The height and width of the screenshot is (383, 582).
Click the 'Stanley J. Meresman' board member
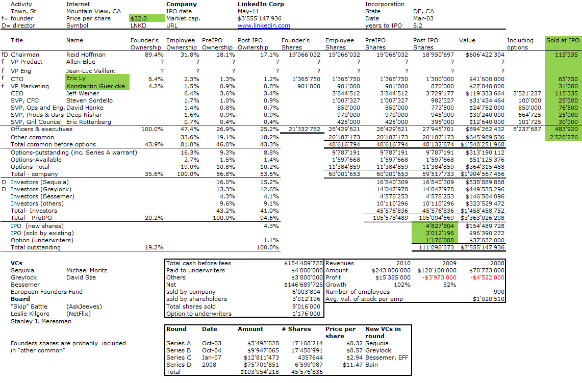click(41, 321)
